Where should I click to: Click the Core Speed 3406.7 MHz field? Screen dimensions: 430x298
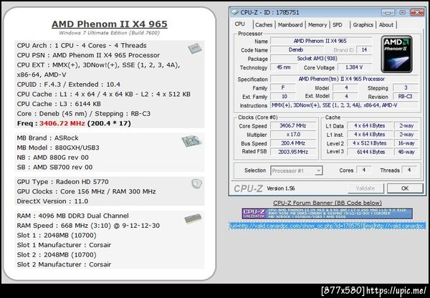(x=293, y=126)
